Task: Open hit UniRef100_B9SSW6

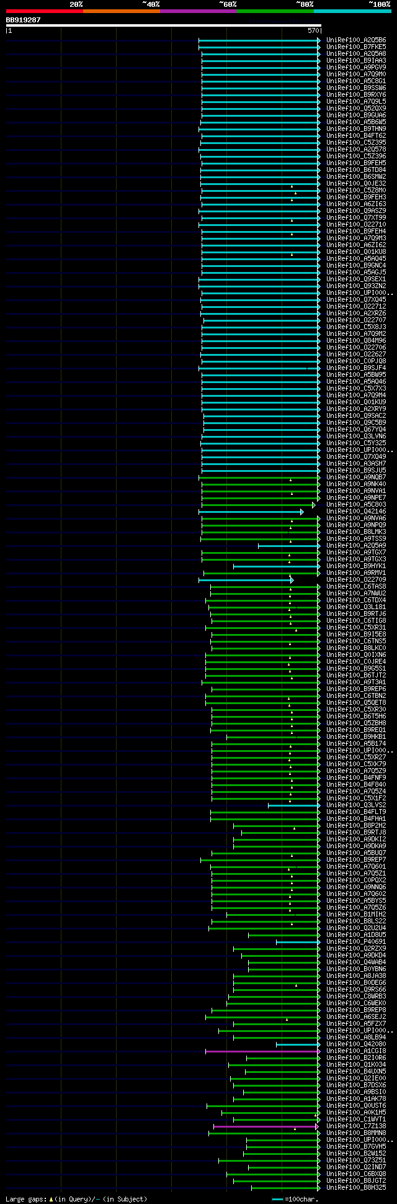Action: pyautogui.click(x=356, y=88)
